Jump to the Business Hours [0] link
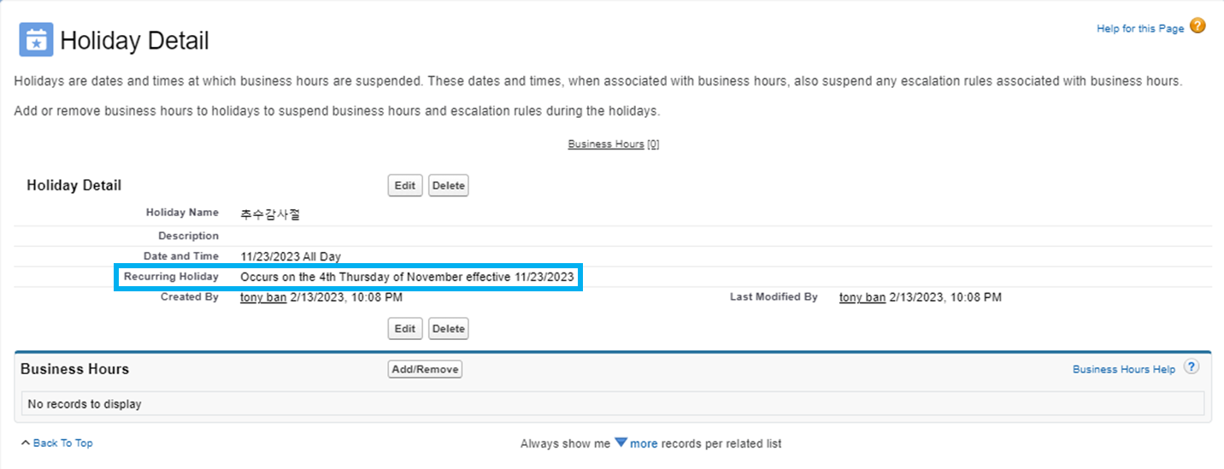Screen dimensions: 1224x469 [x=613, y=144]
